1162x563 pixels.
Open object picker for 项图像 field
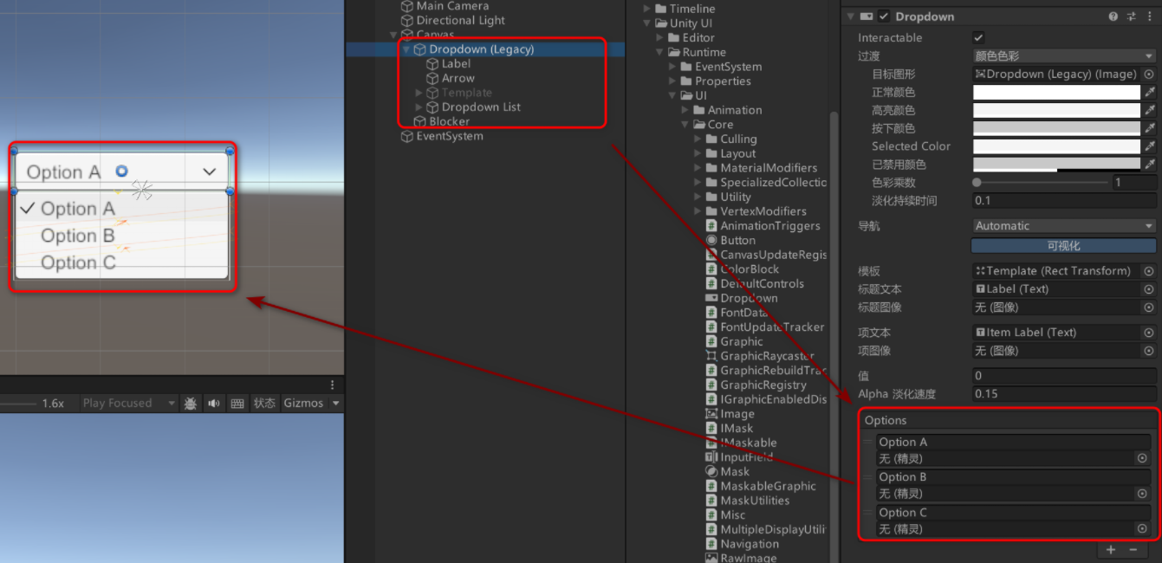click(x=1149, y=351)
